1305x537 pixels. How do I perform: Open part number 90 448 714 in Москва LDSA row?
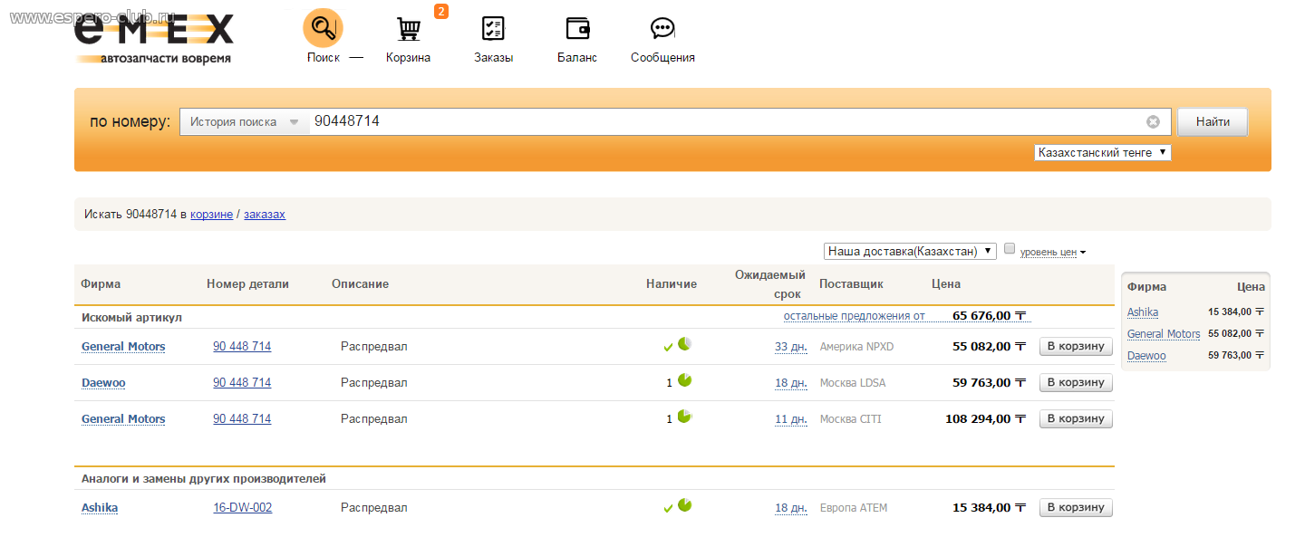click(242, 383)
